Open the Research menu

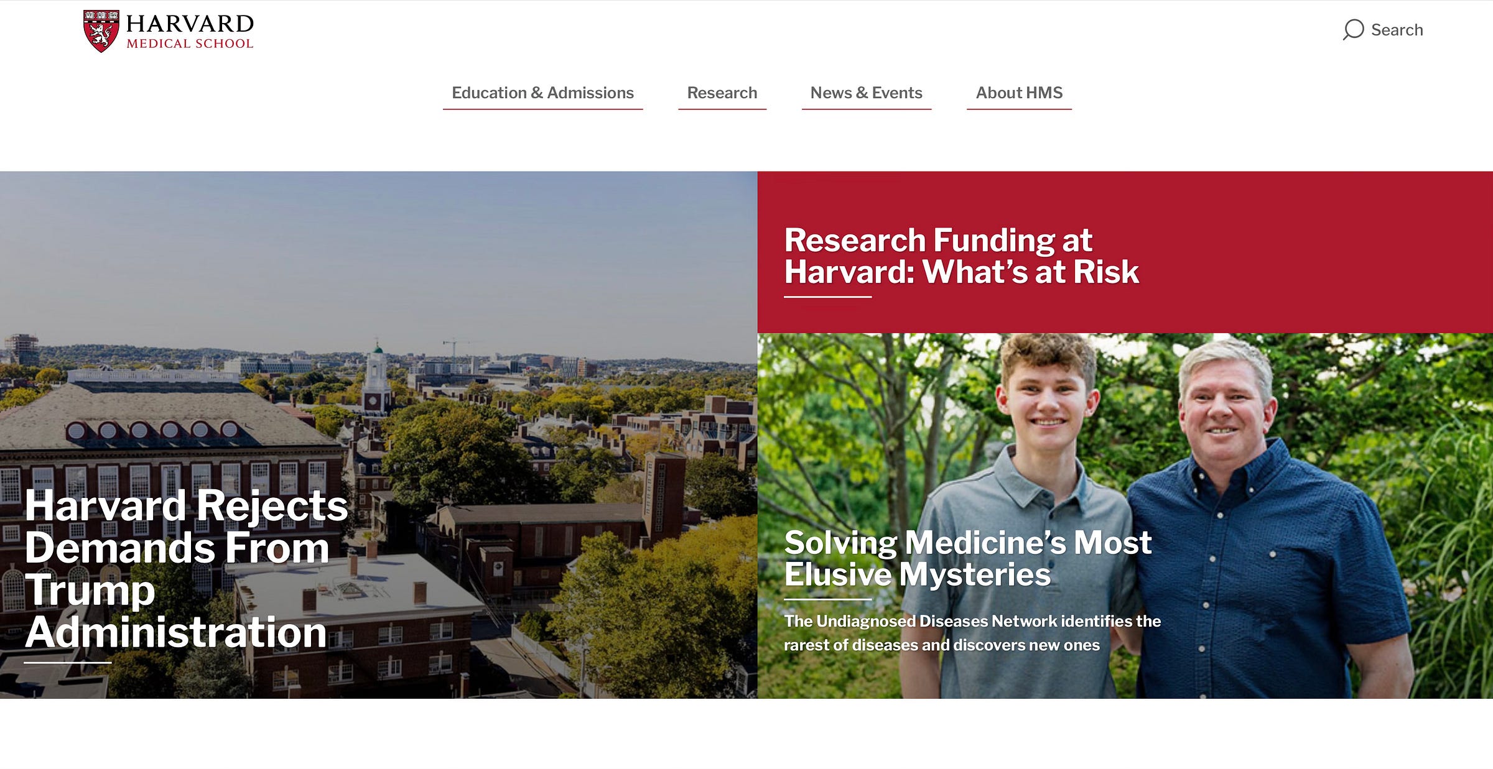click(x=722, y=93)
